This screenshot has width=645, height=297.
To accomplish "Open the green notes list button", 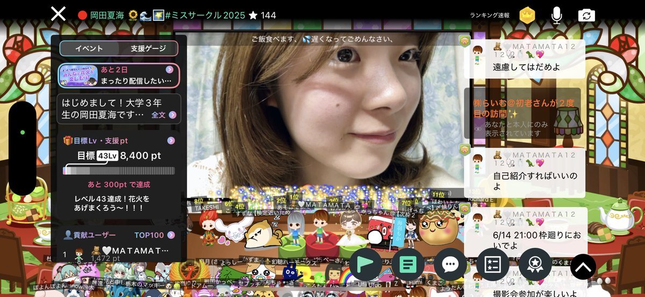I will pyautogui.click(x=408, y=264).
